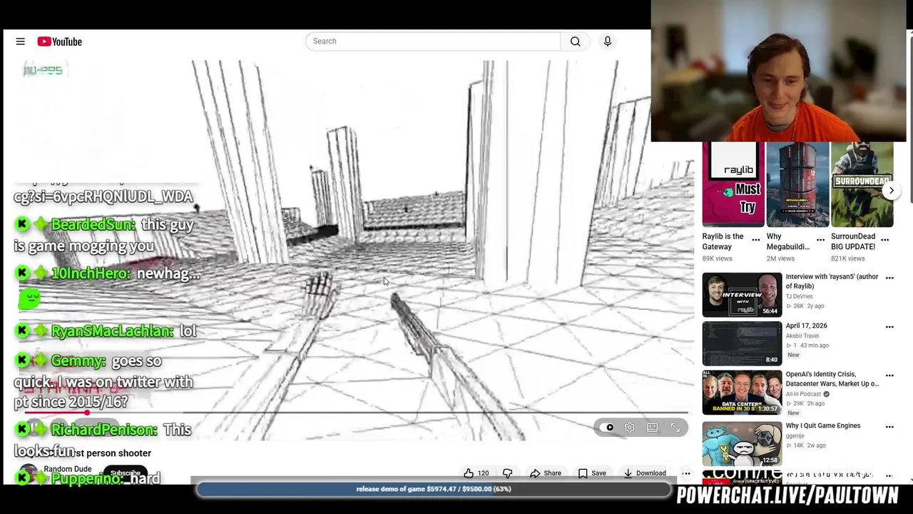Viewport: 913px width, 514px height.
Task: Dislike the video thumbs-down icon
Action: (507, 473)
